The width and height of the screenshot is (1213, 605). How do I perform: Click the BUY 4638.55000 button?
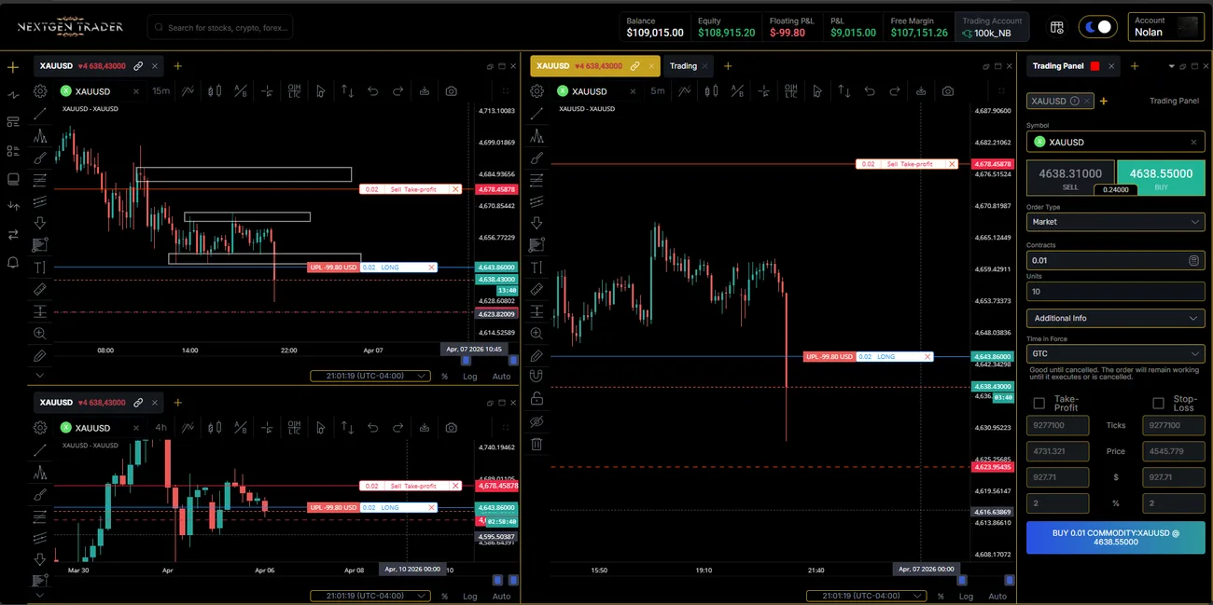(1161, 178)
